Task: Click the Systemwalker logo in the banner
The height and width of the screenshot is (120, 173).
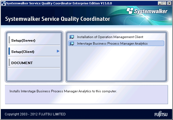Action: pyautogui.click(x=147, y=11)
